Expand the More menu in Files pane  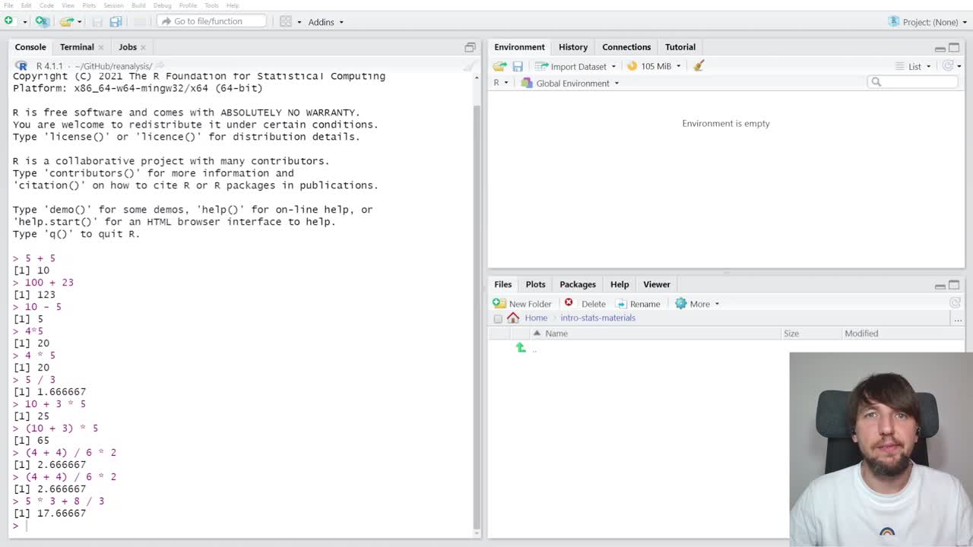click(698, 303)
